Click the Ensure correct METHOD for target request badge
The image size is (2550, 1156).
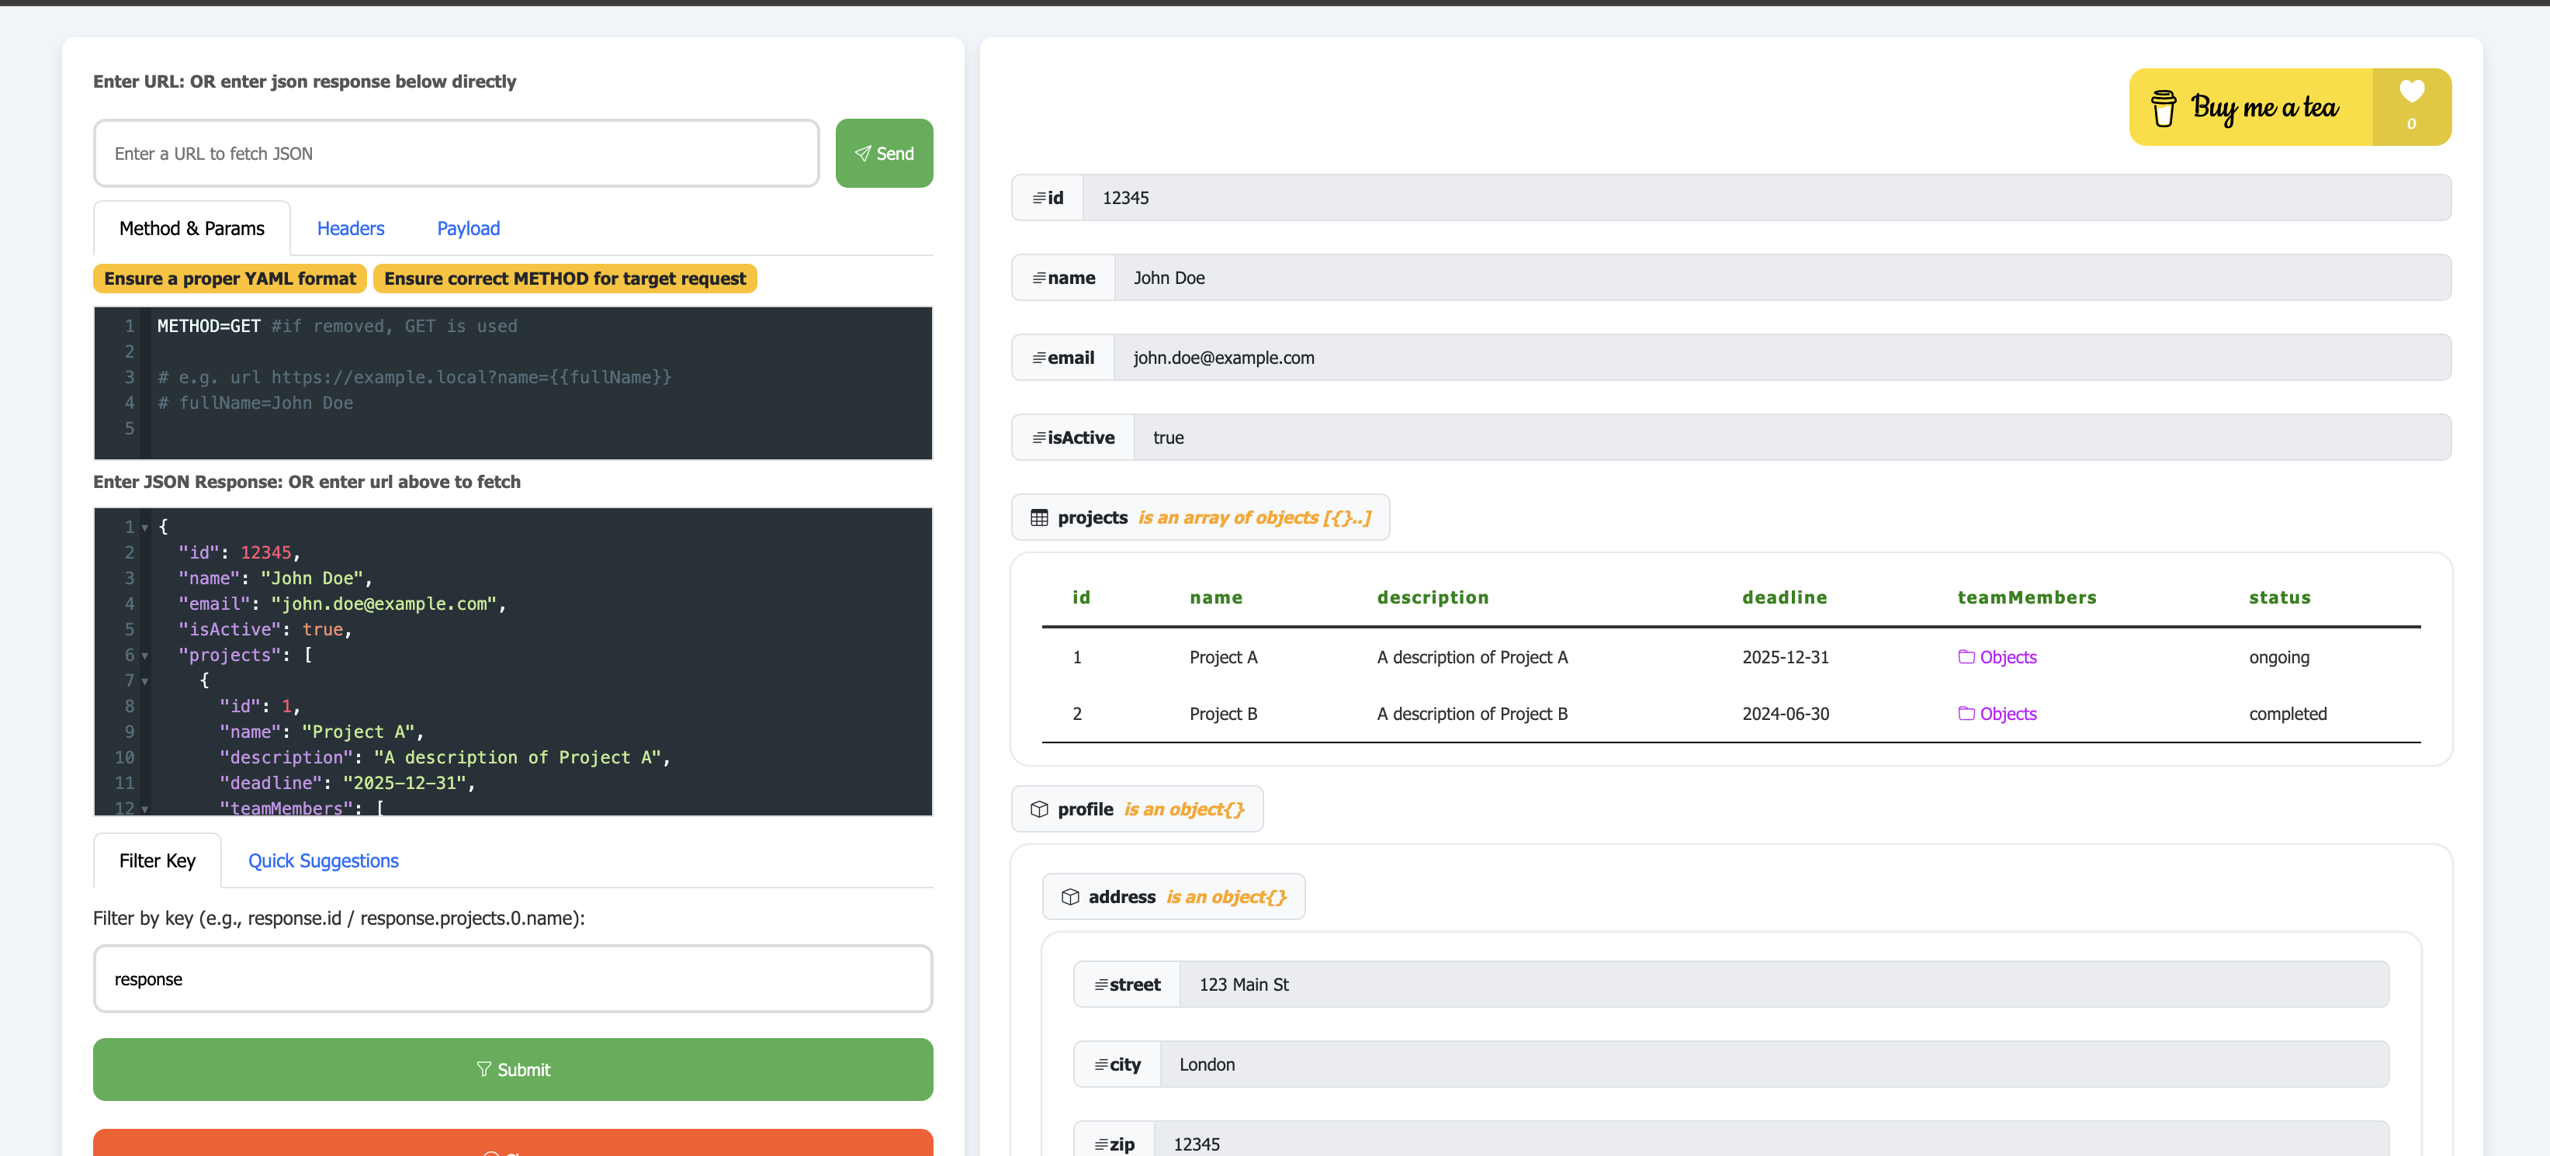click(564, 279)
